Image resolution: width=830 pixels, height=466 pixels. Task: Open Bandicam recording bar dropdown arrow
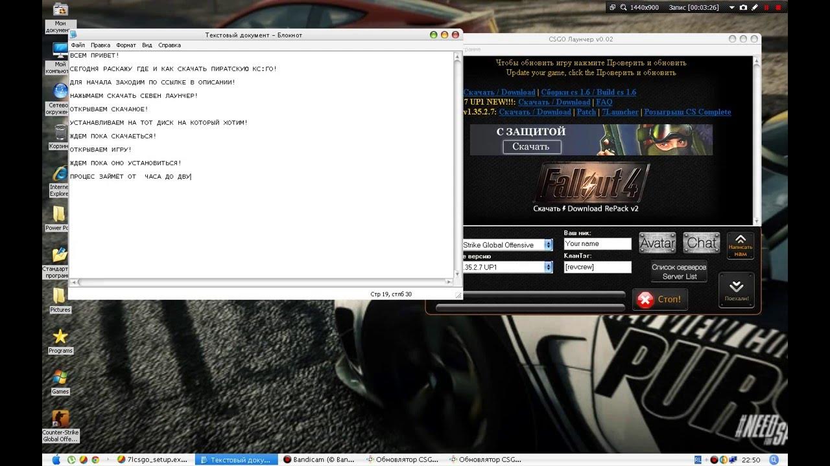coord(731,7)
